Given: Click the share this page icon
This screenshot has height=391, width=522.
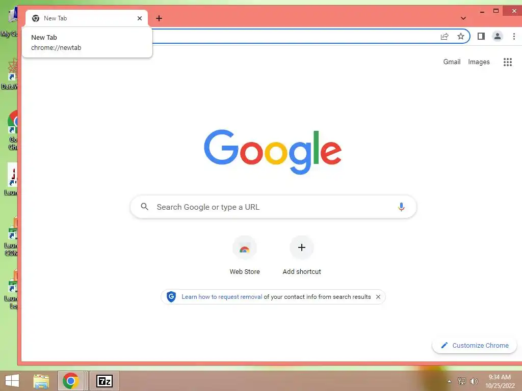Looking at the screenshot, I should pos(445,36).
